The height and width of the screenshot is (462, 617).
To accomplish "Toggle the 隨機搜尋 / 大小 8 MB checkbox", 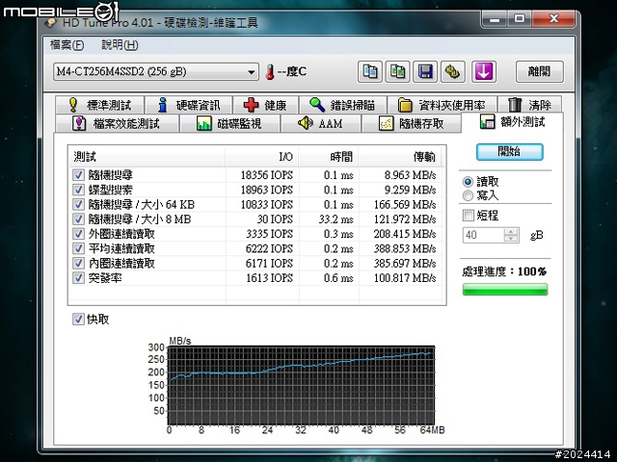I will [x=78, y=218].
